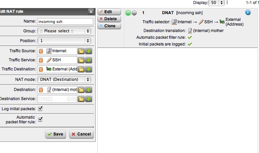Image resolution: width=259 pixels, height=153 pixels.
Task: Uncheck Log initial packets checkbox
Action: pyautogui.click(x=40, y=109)
